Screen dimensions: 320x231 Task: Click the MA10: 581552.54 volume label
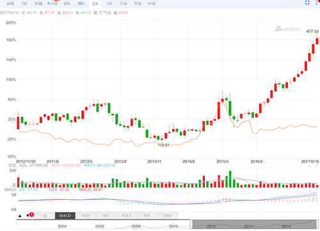click(100, 165)
